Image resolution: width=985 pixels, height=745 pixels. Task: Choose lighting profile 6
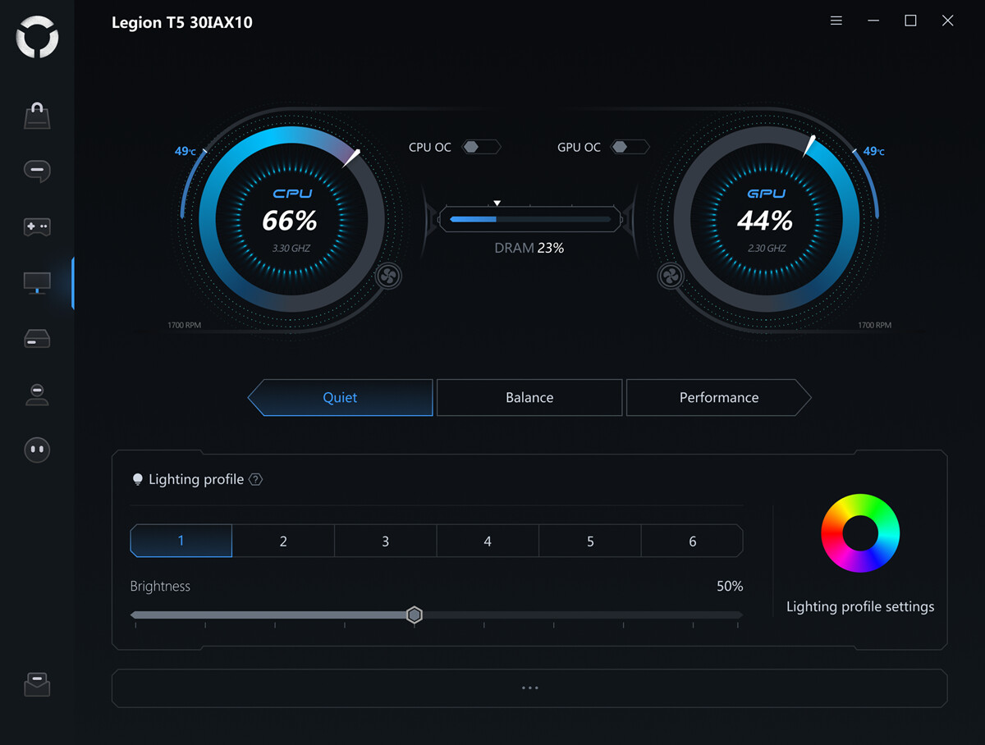692,542
